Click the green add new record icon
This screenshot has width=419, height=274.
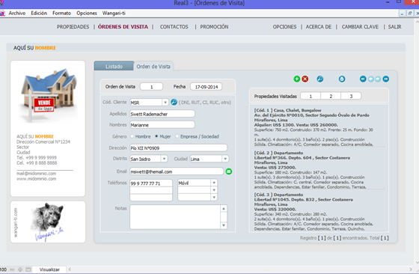point(296,79)
